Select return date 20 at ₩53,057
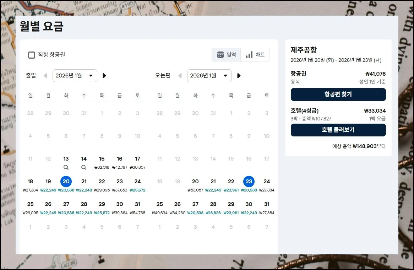The height and width of the screenshot is (270, 414). pyautogui.click(x=195, y=184)
